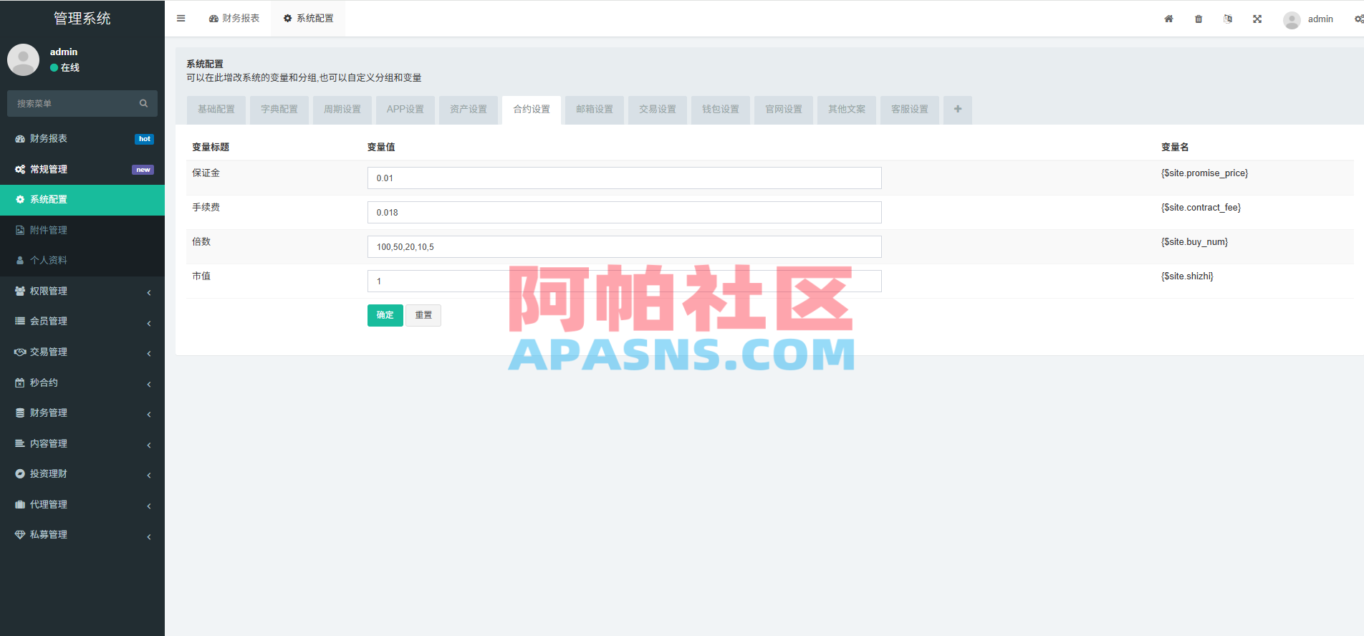Click the 保证金 value input field

coord(625,178)
